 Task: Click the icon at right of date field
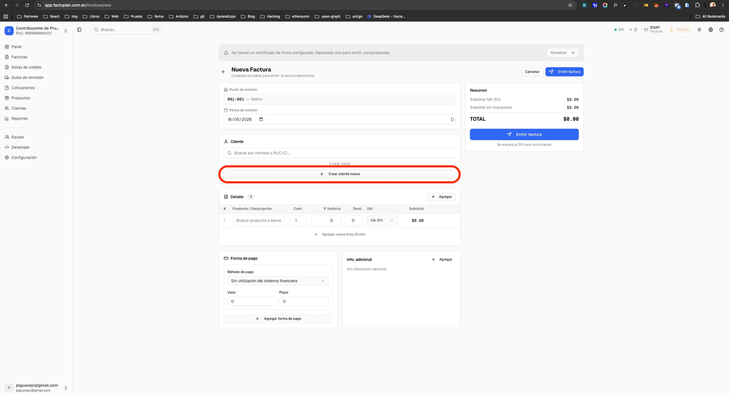[452, 119]
